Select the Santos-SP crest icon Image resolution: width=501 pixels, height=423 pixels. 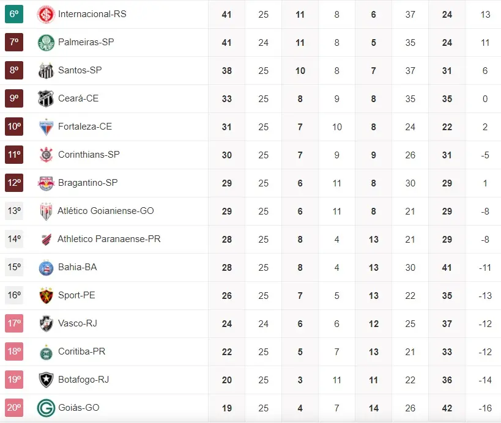pyautogui.click(x=46, y=70)
